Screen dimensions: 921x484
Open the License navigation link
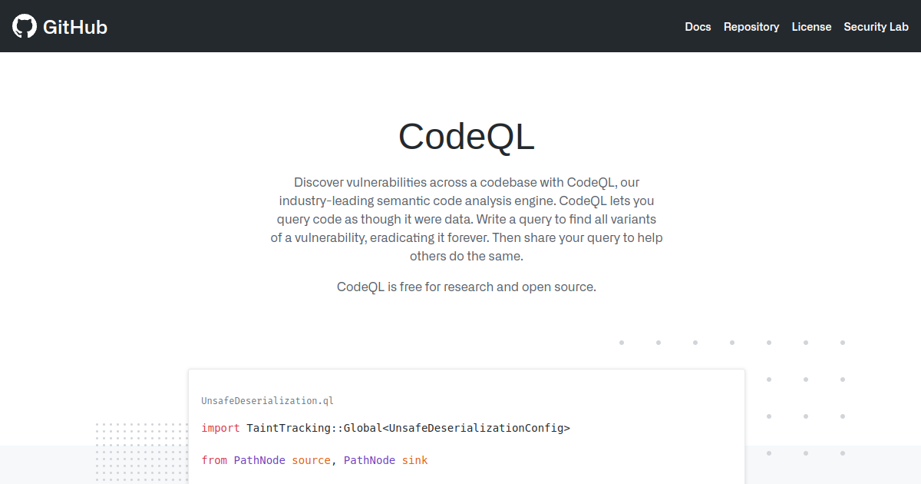[x=811, y=27]
